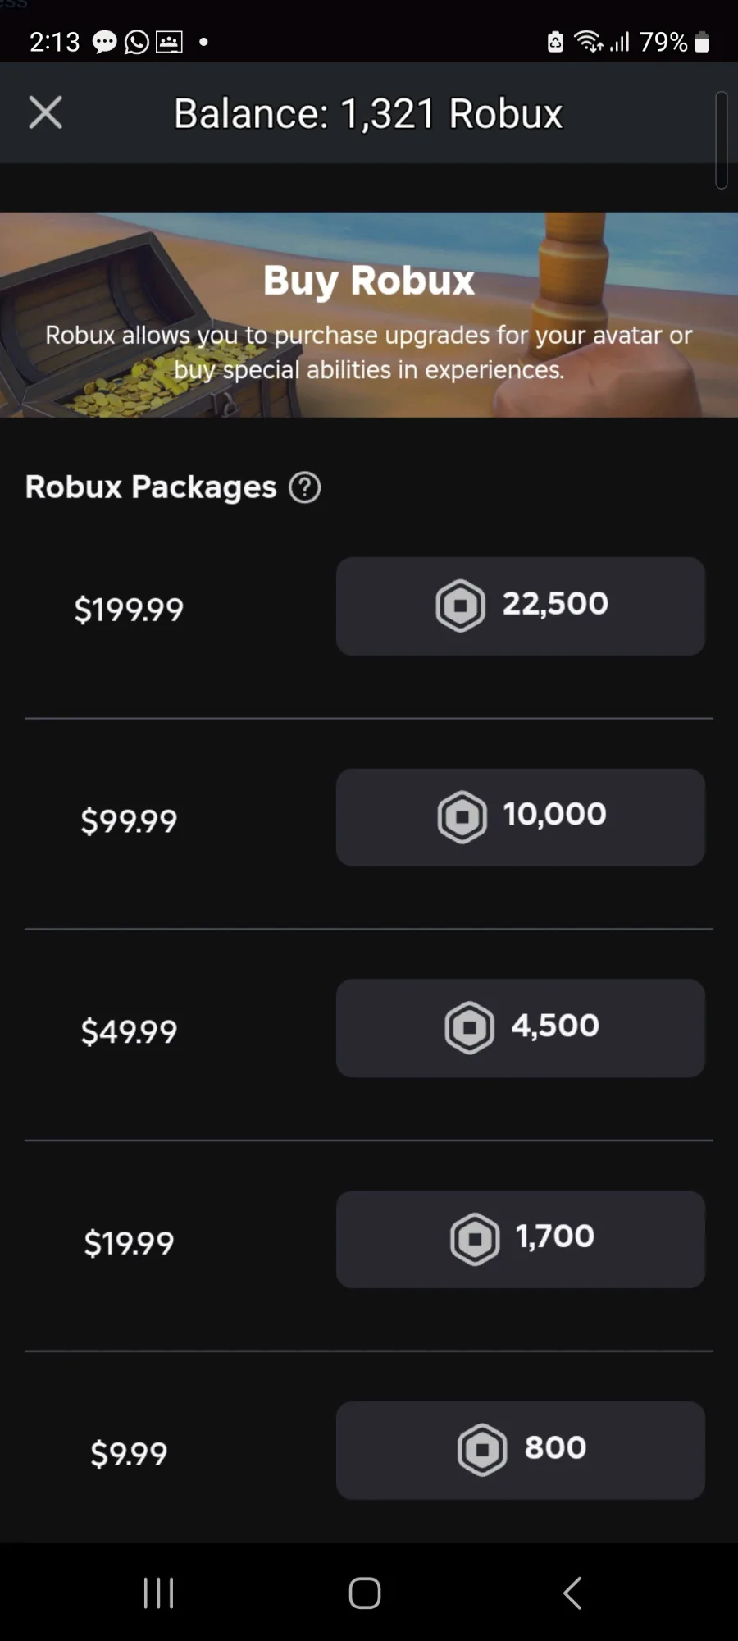Buy the 22,500 Robux package
Screen dimensions: 738x1641
click(x=521, y=606)
